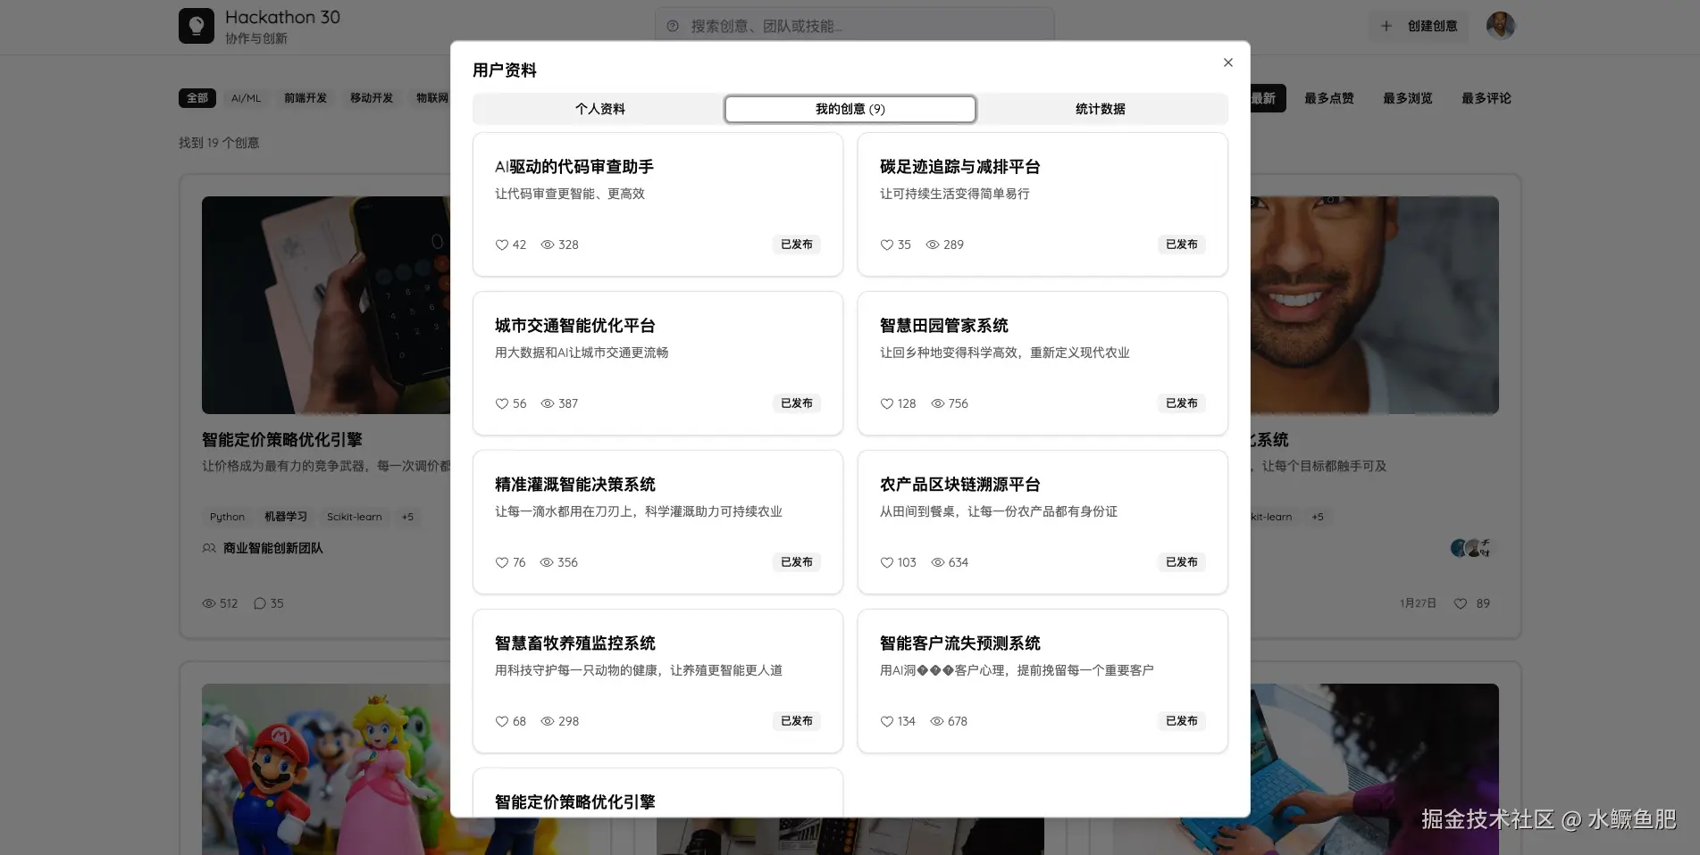Expand the +5 chip on the right-side card
The image size is (1700, 855).
pyautogui.click(x=1318, y=516)
